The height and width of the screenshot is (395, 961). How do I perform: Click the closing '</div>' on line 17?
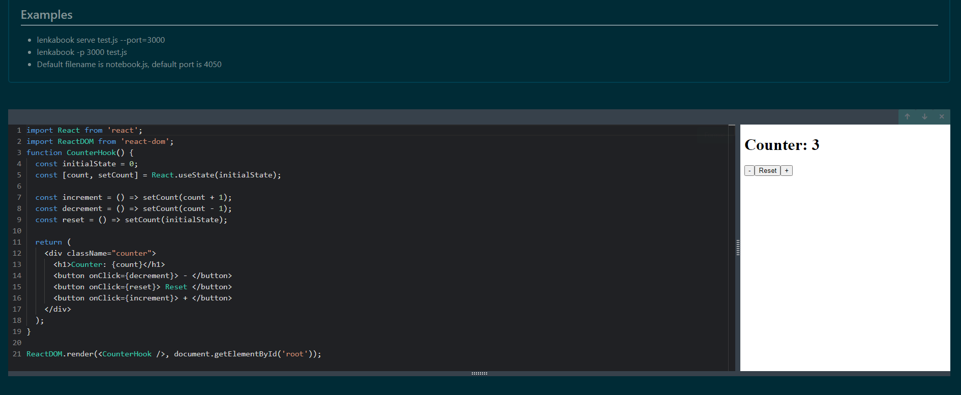(57, 309)
